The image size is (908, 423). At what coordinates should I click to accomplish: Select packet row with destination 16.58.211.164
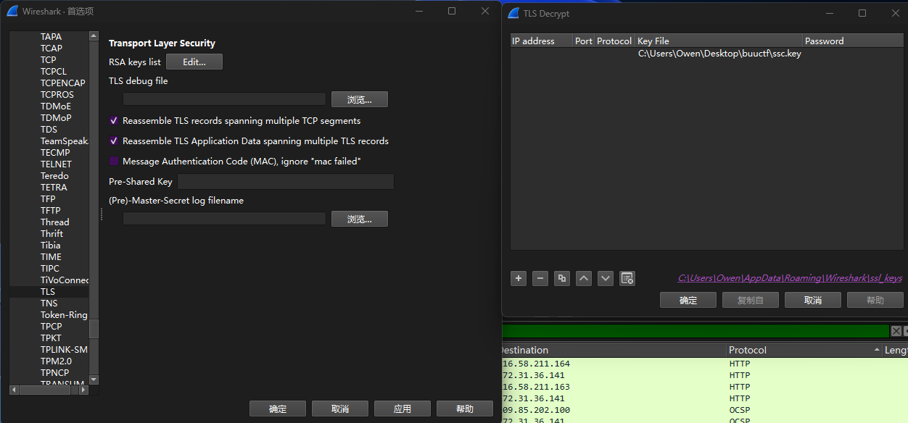point(704,364)
